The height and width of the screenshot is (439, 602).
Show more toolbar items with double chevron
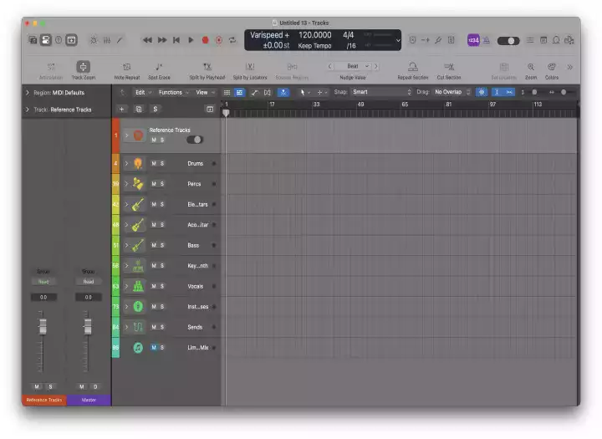click(x=569, y=67)
